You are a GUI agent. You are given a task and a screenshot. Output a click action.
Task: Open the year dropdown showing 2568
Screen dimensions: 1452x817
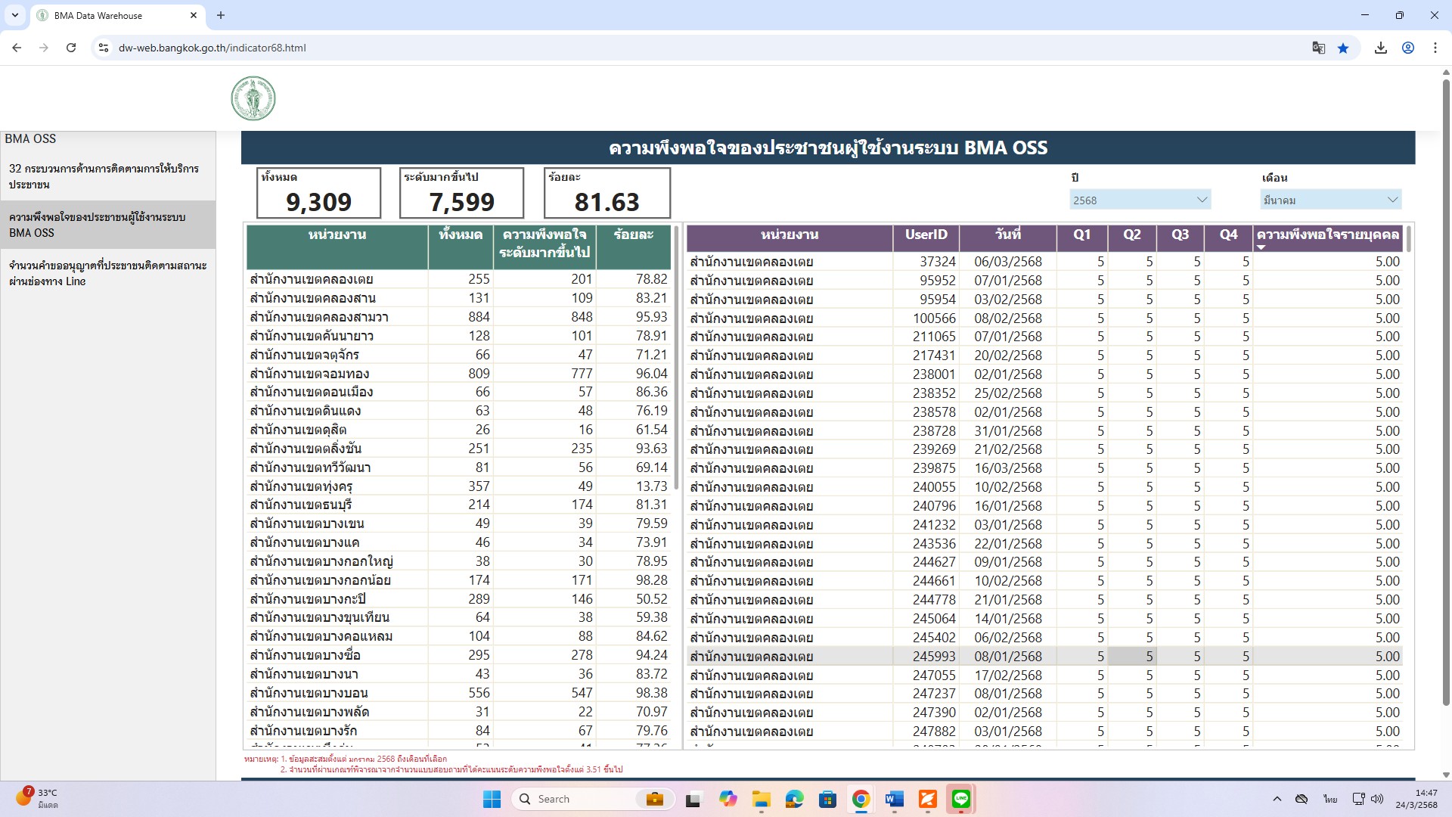pyautogui.click(x=1140, y=200)
